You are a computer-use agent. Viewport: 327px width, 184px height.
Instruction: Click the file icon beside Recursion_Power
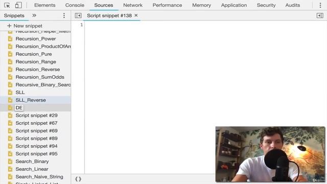10,39
